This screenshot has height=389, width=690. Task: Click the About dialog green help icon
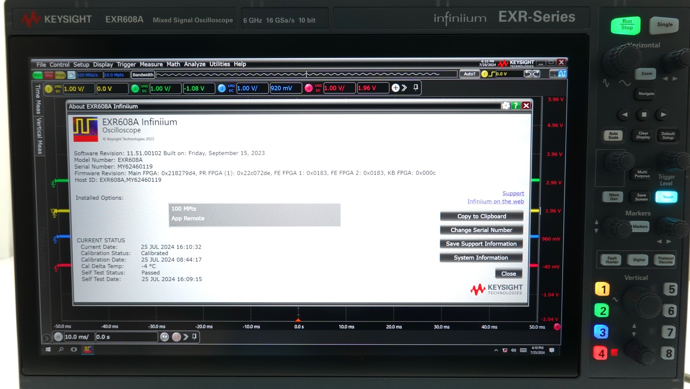[x=516, y=105]
